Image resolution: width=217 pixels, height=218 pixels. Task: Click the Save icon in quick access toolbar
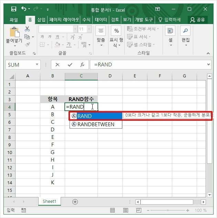click(14, 9)
